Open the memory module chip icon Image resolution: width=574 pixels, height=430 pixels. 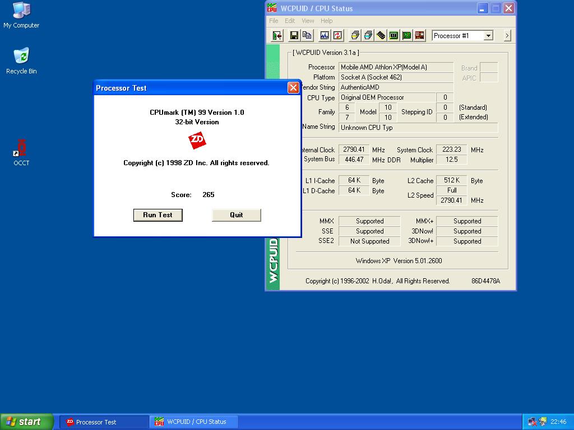pos(381,35)
